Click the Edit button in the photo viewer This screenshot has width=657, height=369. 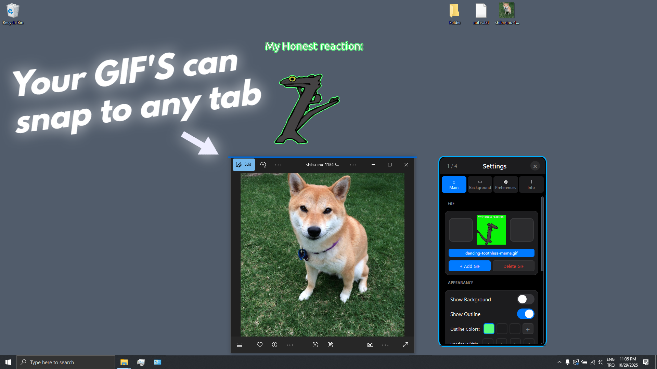click(x=244, y=164)
